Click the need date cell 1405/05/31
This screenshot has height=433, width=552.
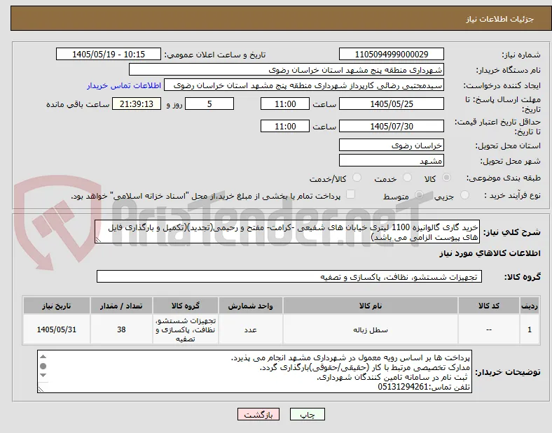57,329
